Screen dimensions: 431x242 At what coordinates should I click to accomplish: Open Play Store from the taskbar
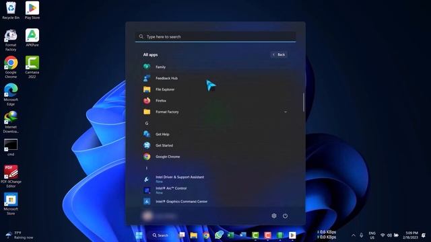coord(292,235)
